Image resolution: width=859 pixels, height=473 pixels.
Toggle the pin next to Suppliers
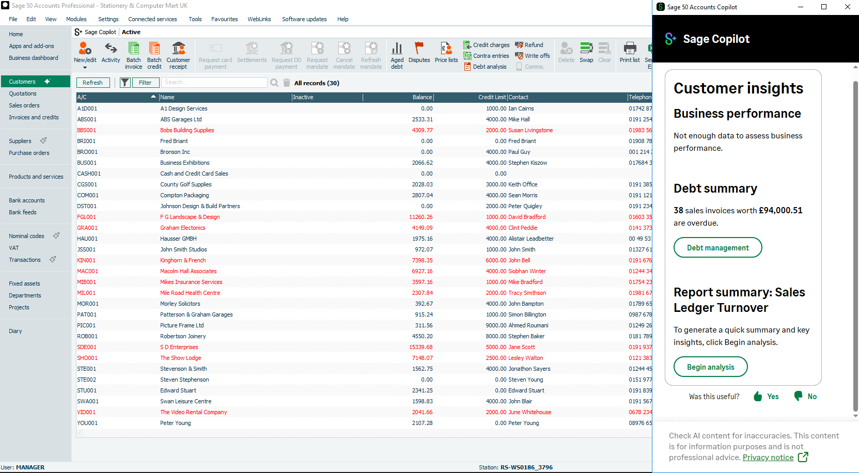43,140
